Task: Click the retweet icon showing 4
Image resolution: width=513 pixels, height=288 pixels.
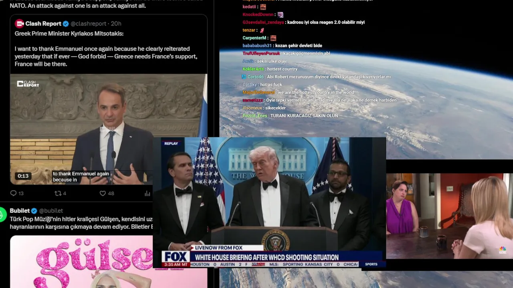Action: tap(58, 193)
